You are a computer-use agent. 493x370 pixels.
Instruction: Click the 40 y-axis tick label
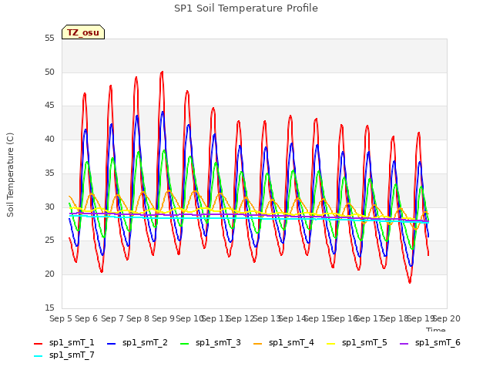49,140
